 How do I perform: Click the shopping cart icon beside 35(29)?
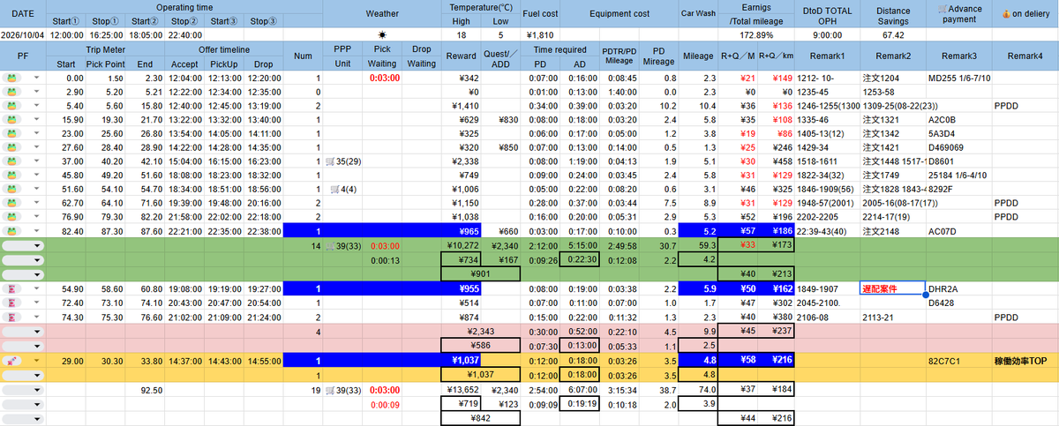330,161
